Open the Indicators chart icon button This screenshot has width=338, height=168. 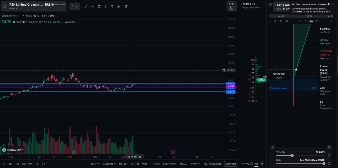click(x=206, y=164)
